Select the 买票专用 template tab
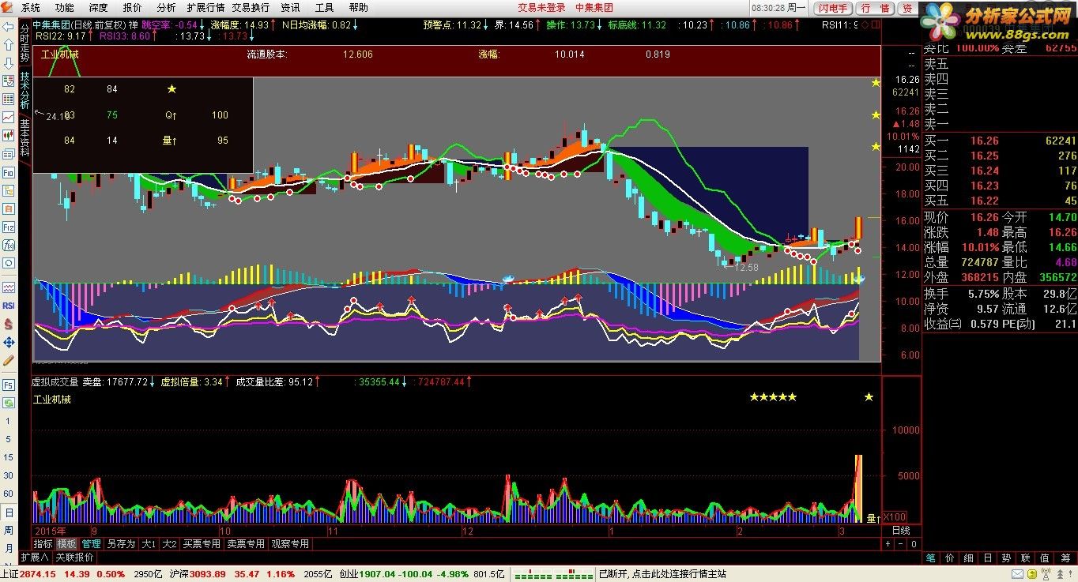This screenshot has width=1078, height=582. pyautogui.click(x=202, y=544)
